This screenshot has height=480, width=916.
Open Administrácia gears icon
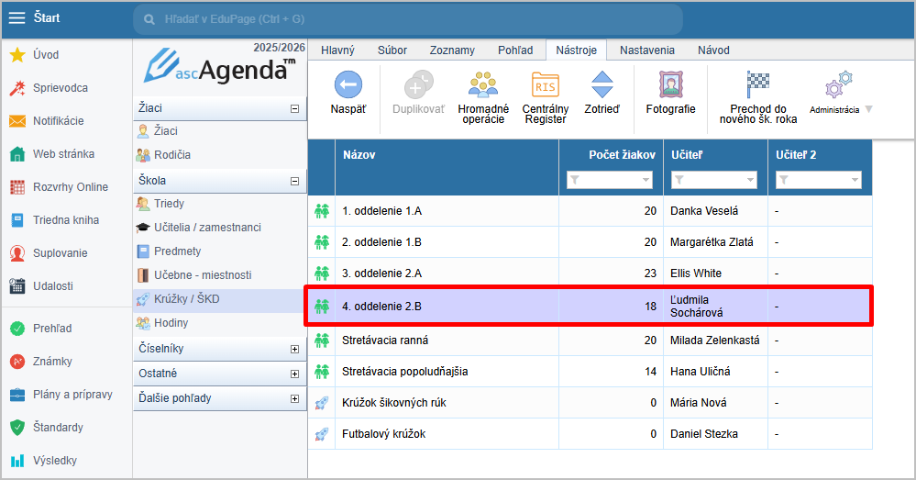[x=838, y=87]
